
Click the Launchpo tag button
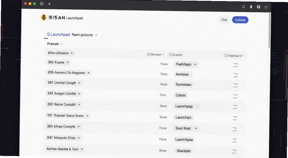tap(183, 117)
